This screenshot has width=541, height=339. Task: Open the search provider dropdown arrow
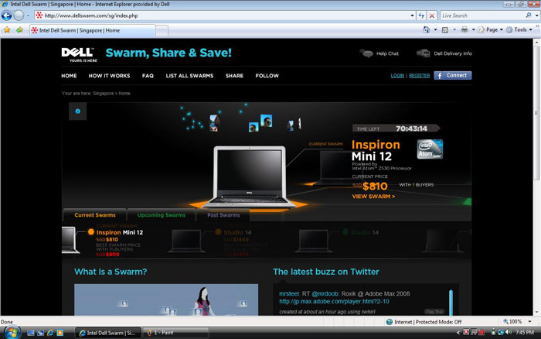tap(536, 15)
